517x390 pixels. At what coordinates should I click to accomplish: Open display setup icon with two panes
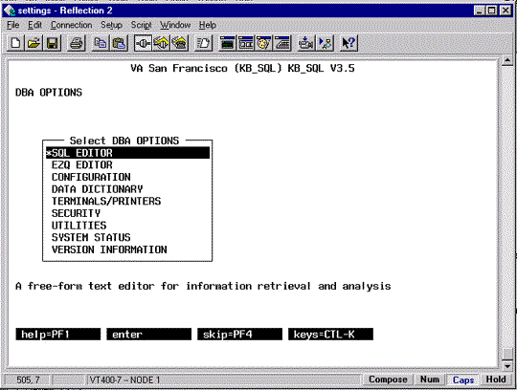pyautogui.click(x=246, y=43)
